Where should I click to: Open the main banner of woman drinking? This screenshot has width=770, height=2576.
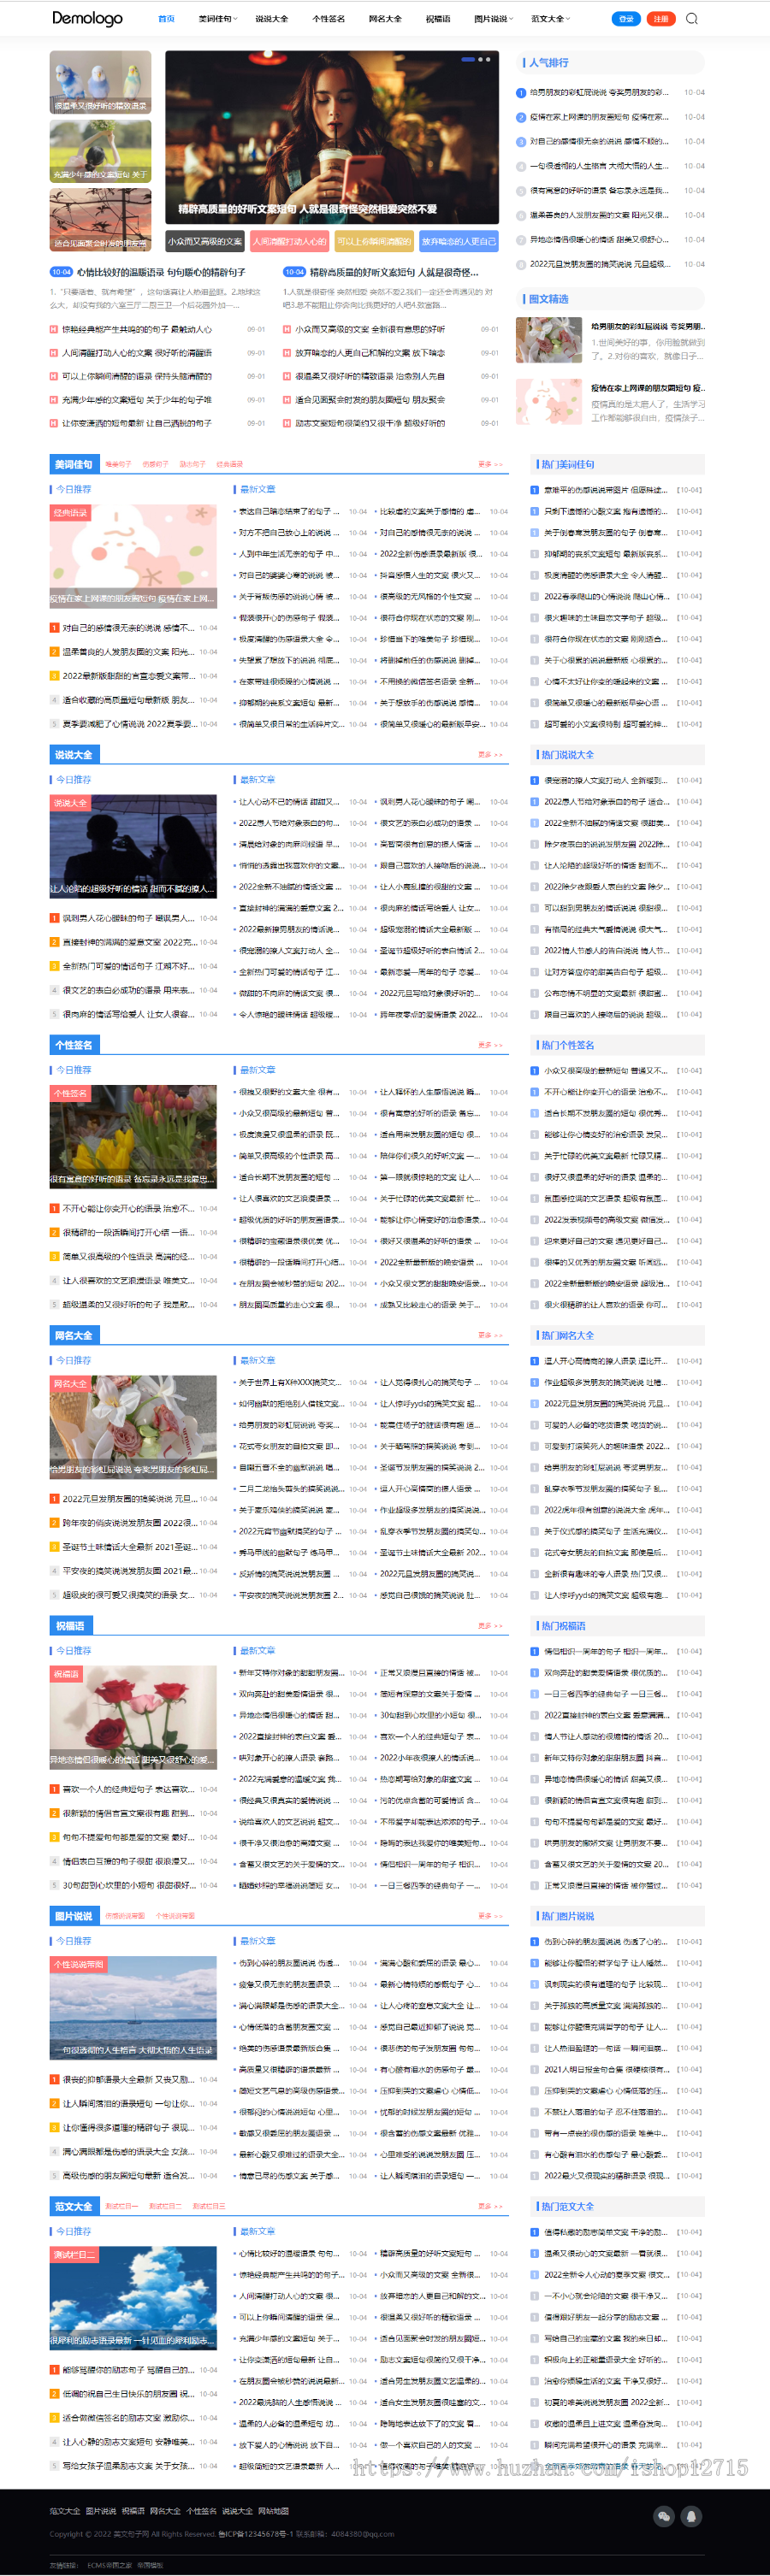tap(331, 137)
